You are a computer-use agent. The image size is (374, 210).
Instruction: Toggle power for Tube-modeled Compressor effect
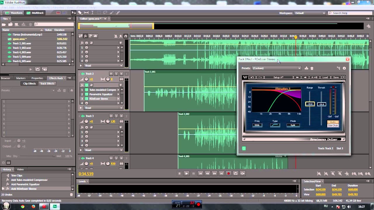point(86,90)
